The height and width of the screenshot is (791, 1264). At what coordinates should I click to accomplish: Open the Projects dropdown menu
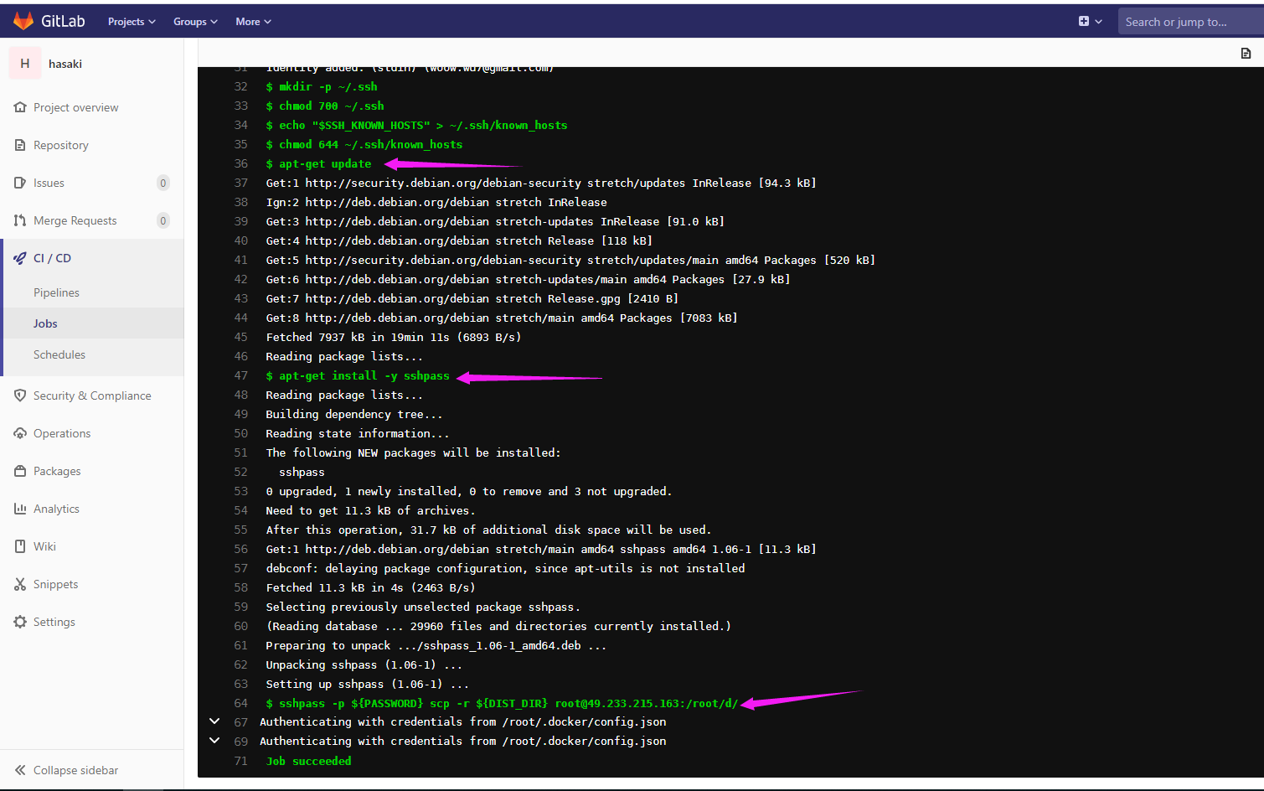point(132,22)
